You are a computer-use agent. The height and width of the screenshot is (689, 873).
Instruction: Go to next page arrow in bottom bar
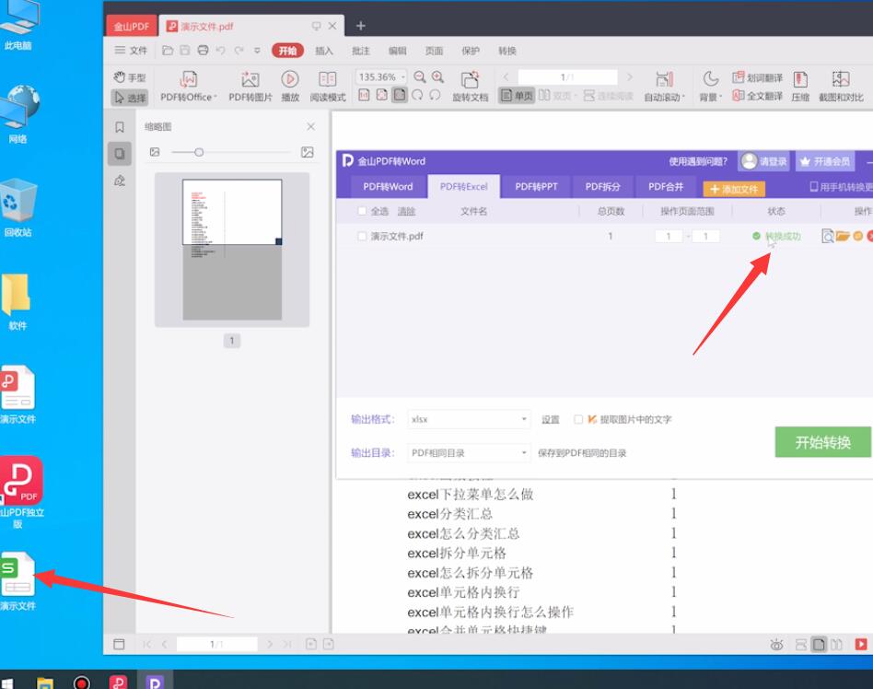(x=270, y=645)
